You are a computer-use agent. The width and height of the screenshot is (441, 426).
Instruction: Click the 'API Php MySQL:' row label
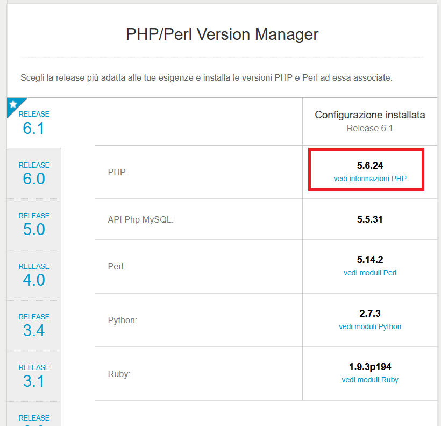[140, 220]
